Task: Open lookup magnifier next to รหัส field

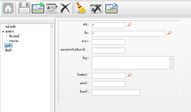Action: point(129,25)
